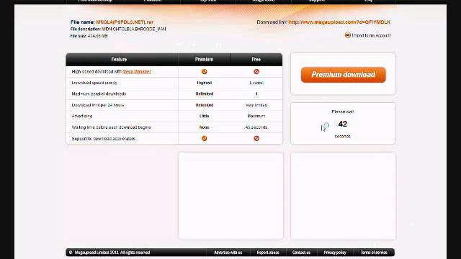Click Premium checkmark for download accelerators support
The image size is (461, 259).
(x=204, y=138)
